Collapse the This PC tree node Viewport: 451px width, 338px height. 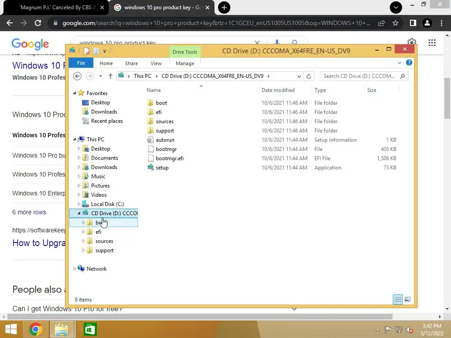[x=74, y=140]
